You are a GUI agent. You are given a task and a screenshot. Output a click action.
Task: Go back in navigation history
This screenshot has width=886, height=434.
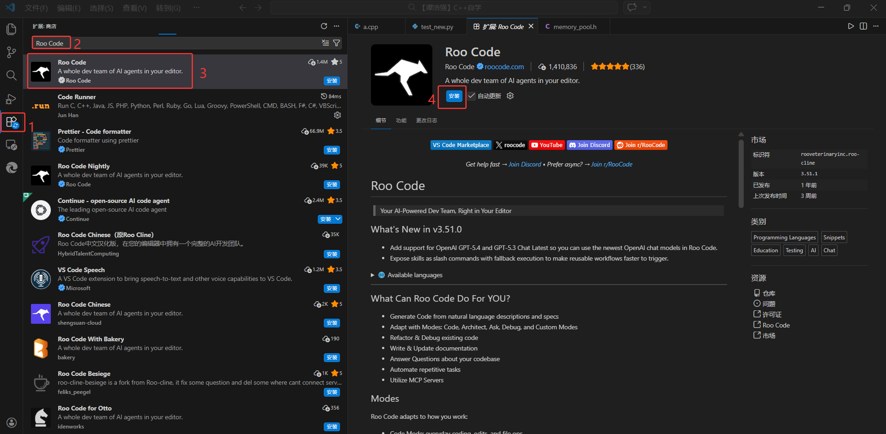pyautogui.click(x=243, y=7)
